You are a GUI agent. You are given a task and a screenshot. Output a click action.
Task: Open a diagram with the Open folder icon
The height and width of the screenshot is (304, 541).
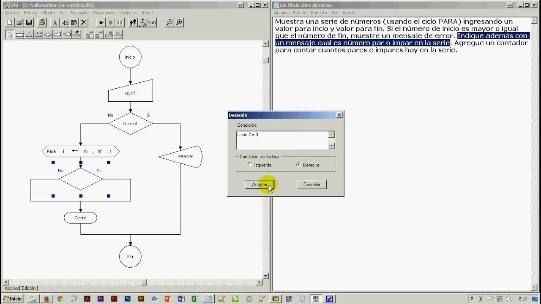[19, 22]
